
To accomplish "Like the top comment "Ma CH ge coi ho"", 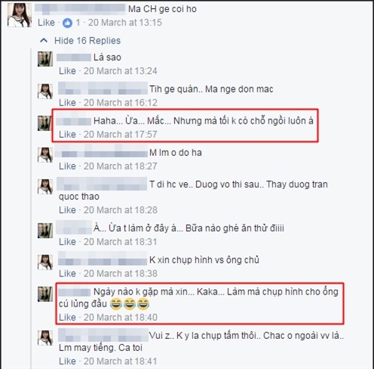I will point(46,23).
